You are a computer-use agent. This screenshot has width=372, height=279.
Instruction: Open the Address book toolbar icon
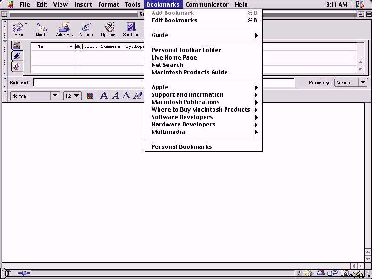pyautogui.click(x=64, y=30)
